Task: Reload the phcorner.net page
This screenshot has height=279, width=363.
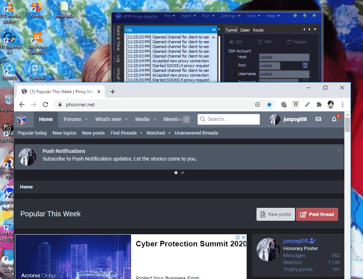Action: click(45, 104)
